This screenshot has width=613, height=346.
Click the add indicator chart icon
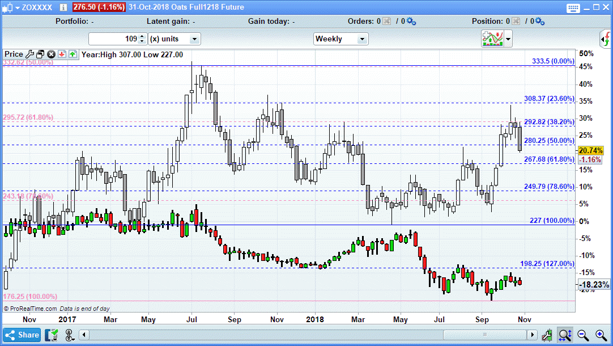pos(492,39)
